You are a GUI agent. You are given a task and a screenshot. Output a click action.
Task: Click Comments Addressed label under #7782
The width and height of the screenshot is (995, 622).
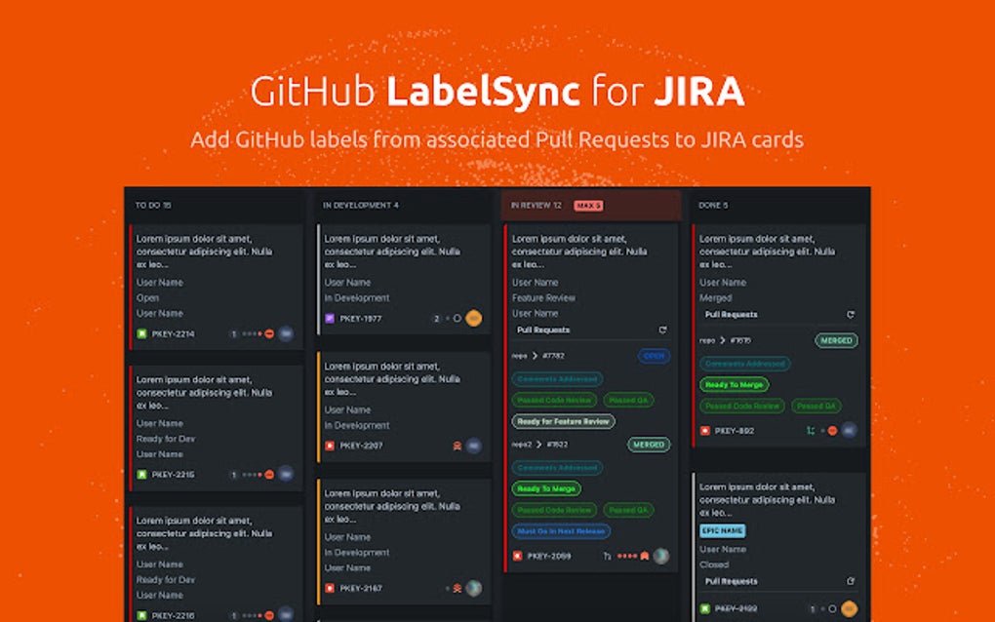coord(557,379)
